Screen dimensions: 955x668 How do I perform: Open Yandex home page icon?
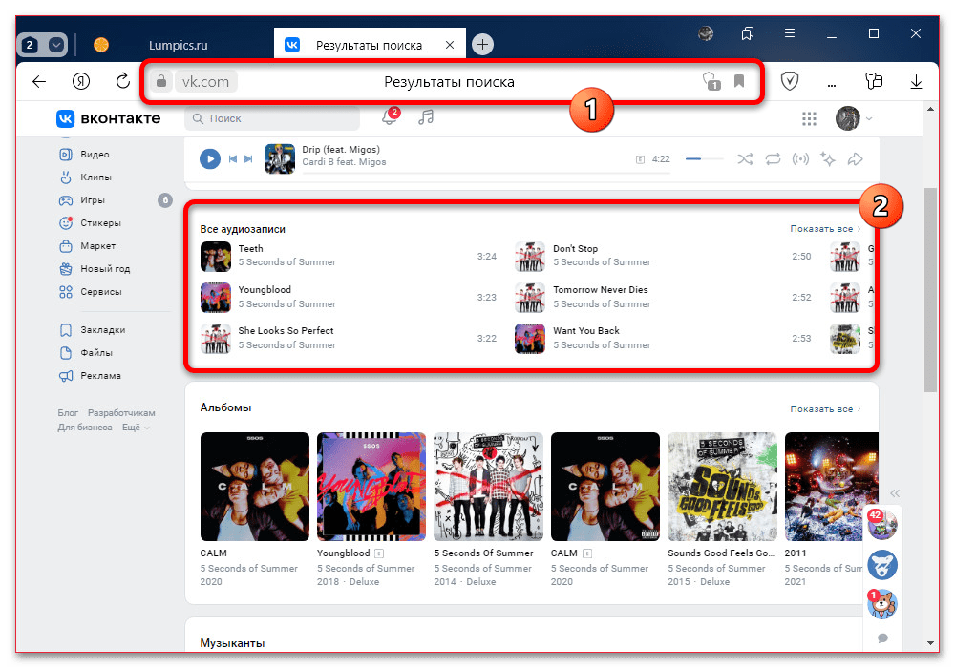click(x=81, y=81)
